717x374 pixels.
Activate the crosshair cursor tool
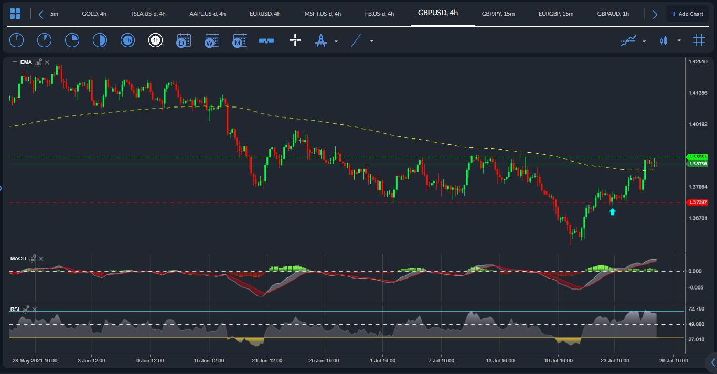[295, 40]
